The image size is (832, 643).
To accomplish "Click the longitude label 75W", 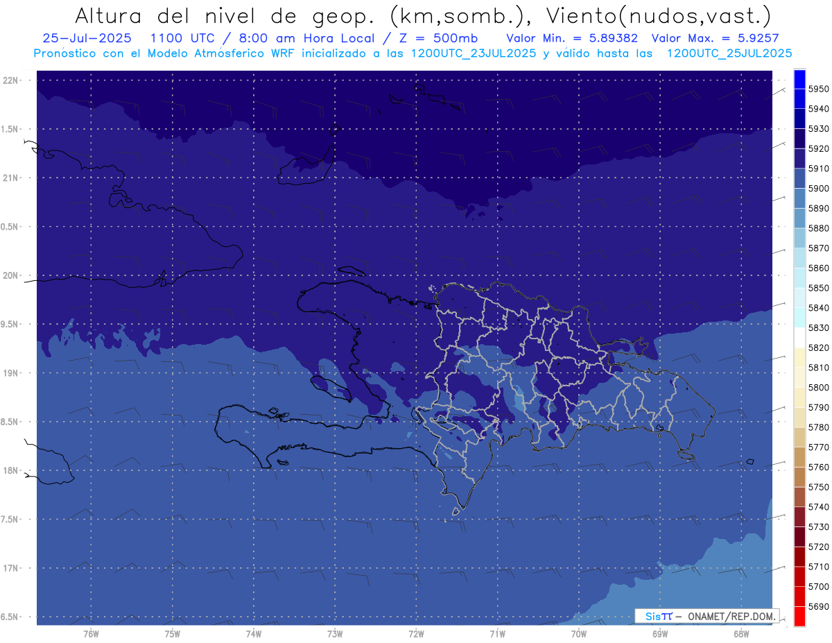I will (x=173, y=634).
